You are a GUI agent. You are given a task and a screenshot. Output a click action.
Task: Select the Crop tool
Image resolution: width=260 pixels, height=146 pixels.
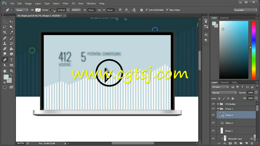[5, 32]
